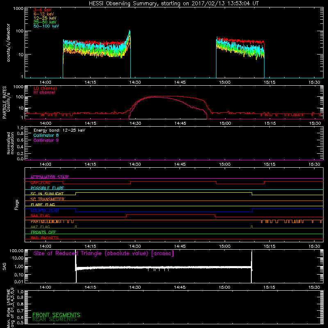Click the FLARE_FLAG label
The height and width of the screenshot is (328, 328).
pos(43,205)
